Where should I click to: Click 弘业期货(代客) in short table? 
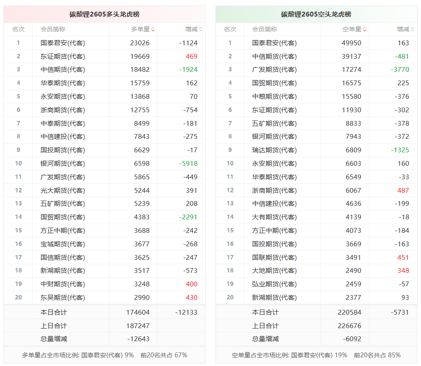pos(274,284)
